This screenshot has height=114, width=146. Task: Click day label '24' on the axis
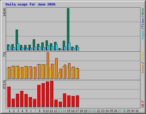[x=107, y=111]
